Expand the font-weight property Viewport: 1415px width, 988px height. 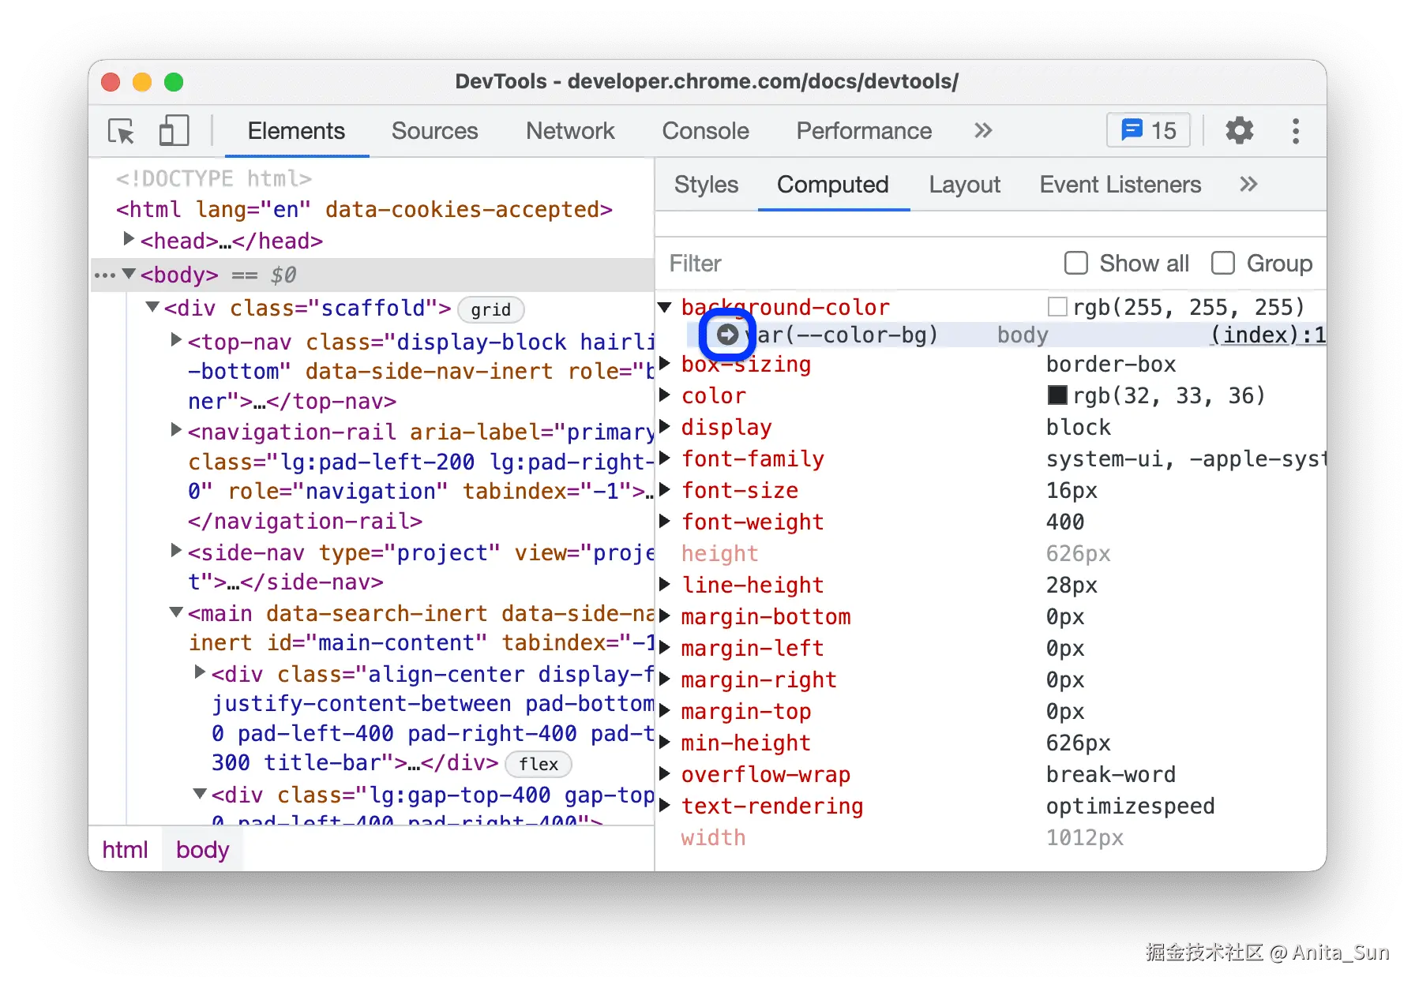pos(665,522)
